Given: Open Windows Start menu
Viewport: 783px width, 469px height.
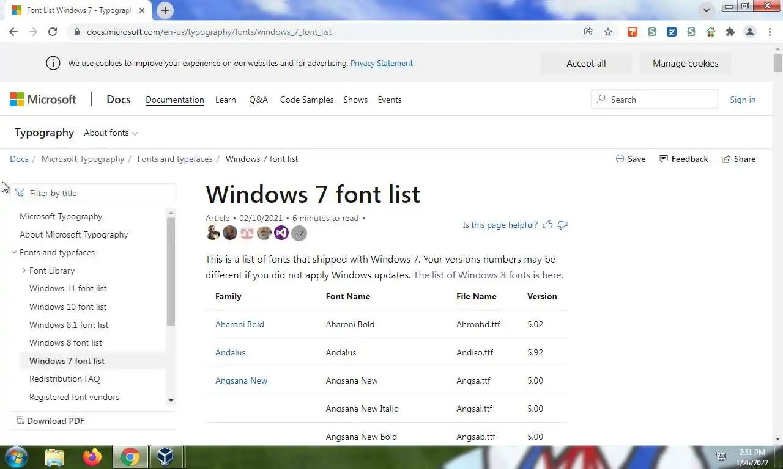Looking at the screenshot, I should coord(17,457).
